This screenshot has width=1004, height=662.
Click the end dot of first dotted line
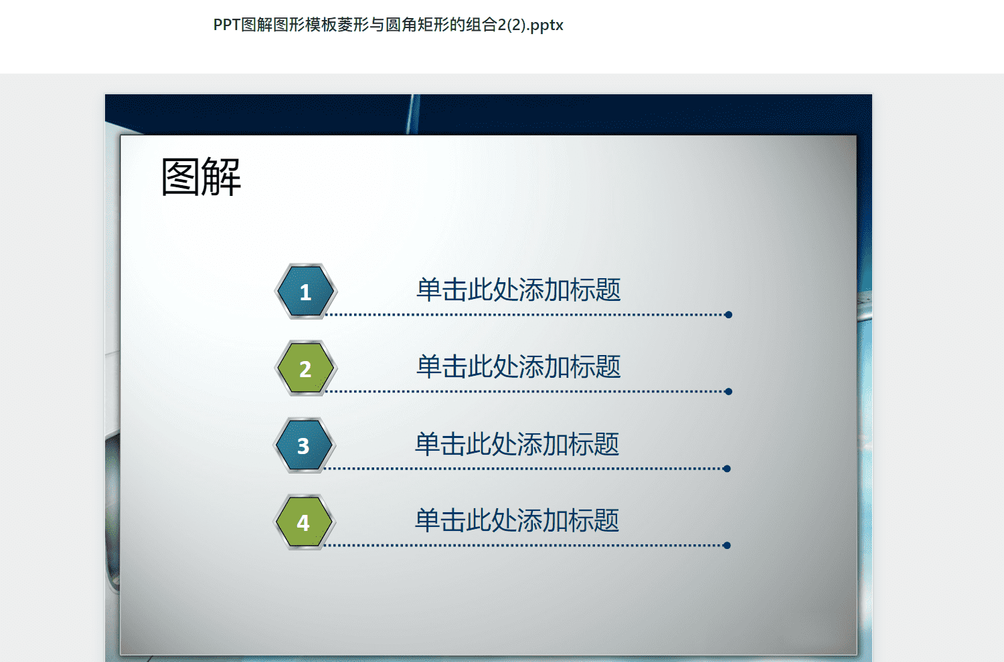point(728,315)
